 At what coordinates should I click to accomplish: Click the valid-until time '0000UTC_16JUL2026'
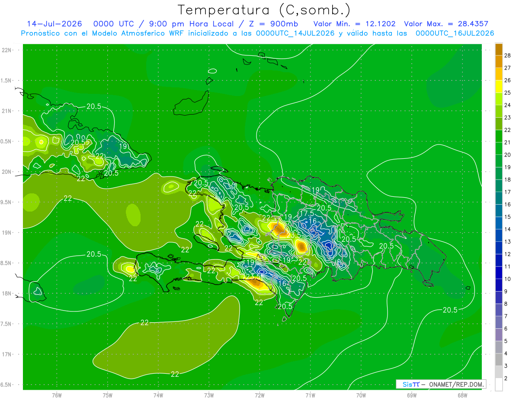pos(455,33)
